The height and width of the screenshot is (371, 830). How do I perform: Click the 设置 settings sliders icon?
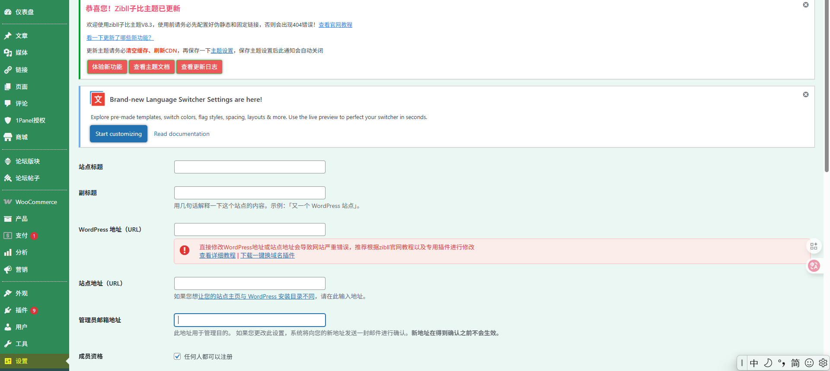(8, 361)
